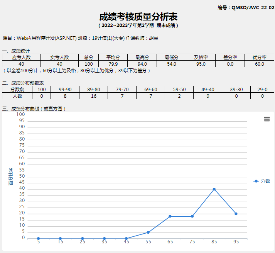The width and height of the screenshot is (275, 253).
Task: Click the data point at x-axis 25
Action: coord(82,238)
